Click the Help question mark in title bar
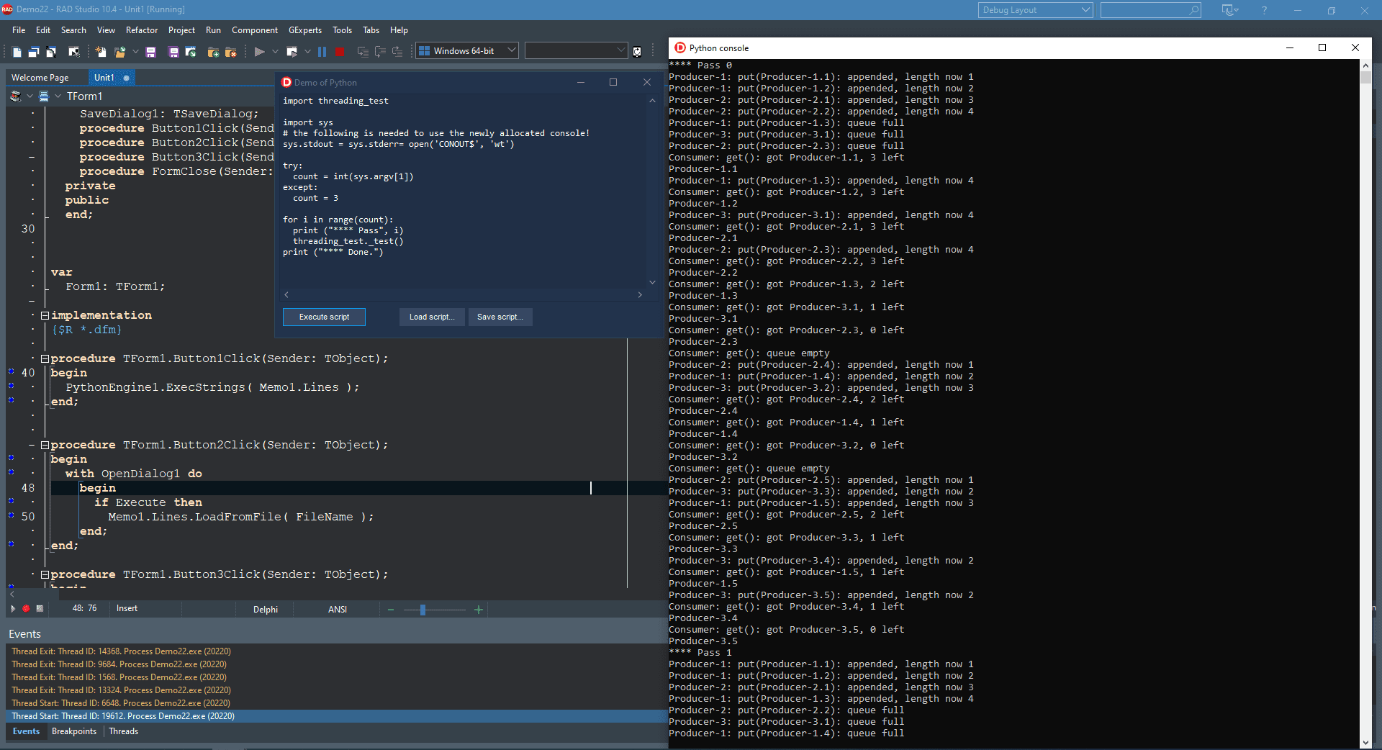 (x=1264, y=10)
